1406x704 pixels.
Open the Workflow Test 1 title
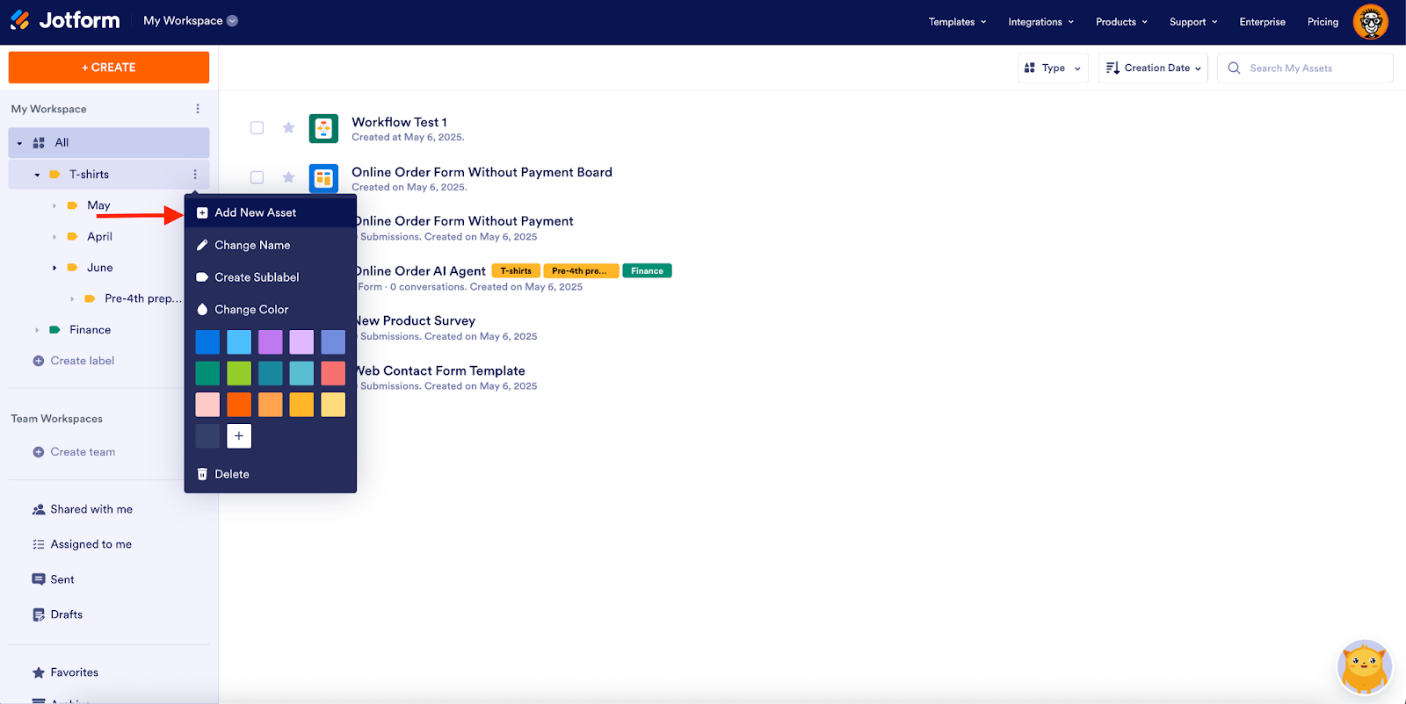click(x=399, y=122)
